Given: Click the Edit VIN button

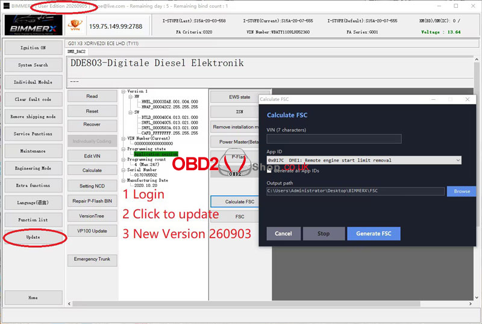Looking at the screenshot, I should pyautogui.click(x=92, y=156).
